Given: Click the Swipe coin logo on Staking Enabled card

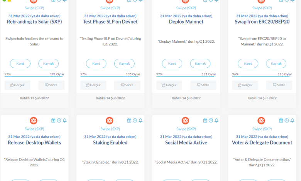Looking at the screenshot, I should pos(110,121).
